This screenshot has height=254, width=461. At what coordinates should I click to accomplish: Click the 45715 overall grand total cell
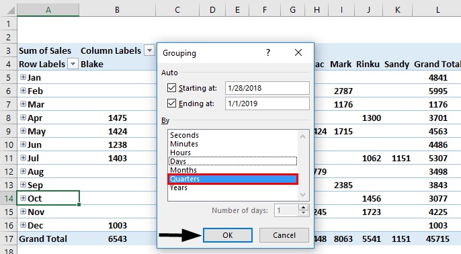[x=437, y=239]
